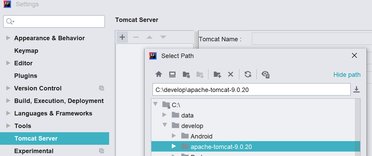
Task: Expand Version Control settings group
Action: point(8,88)
